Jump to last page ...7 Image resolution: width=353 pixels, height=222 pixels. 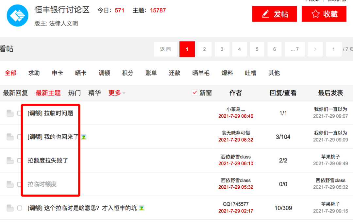[x=295, y=49]
